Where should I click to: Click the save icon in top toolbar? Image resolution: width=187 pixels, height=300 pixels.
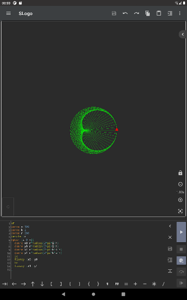click(114, 13)
